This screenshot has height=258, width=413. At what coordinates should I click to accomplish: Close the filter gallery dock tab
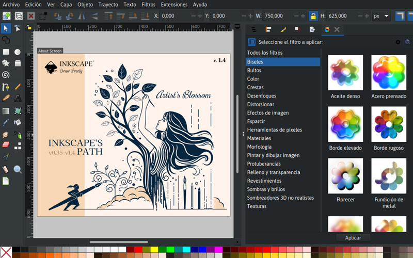pyautogui.click(x=337, y=29)
